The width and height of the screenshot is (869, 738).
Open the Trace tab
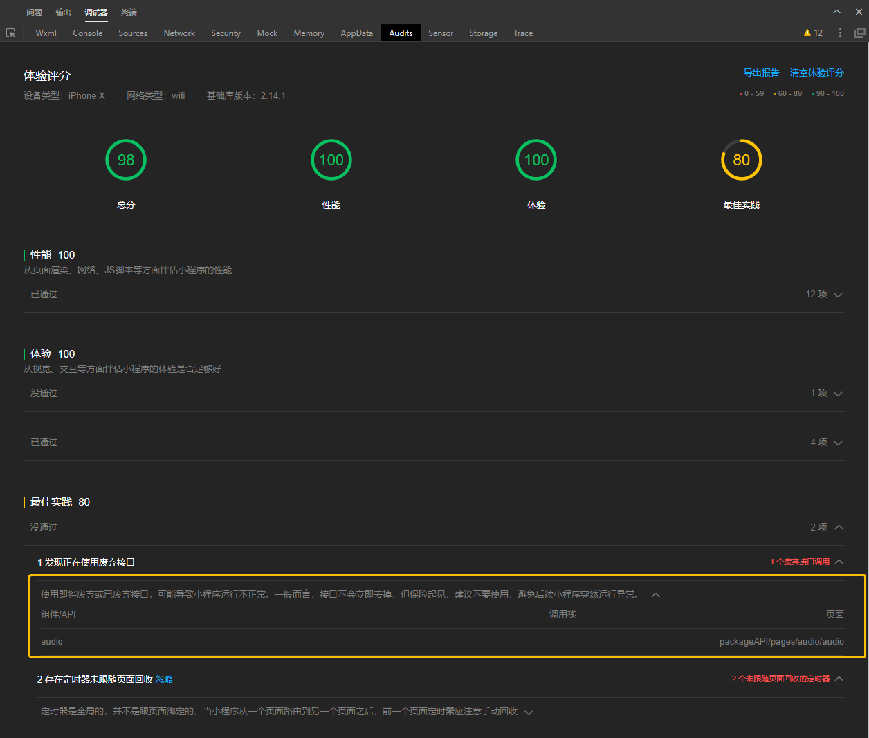pos(523,33)
